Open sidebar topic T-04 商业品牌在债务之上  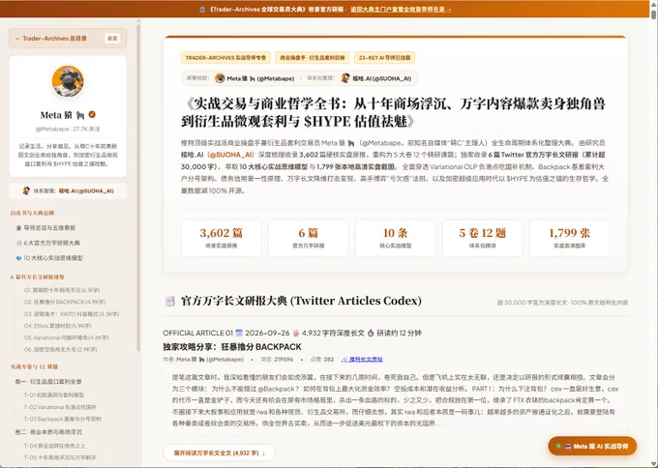coord(54,446)
